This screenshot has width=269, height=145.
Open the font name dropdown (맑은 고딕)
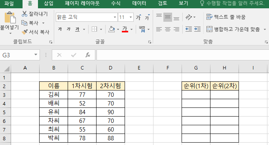pos(115,17)
